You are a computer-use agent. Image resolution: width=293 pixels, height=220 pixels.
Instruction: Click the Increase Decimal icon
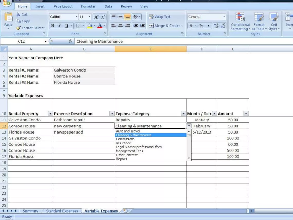click(216, 26)
